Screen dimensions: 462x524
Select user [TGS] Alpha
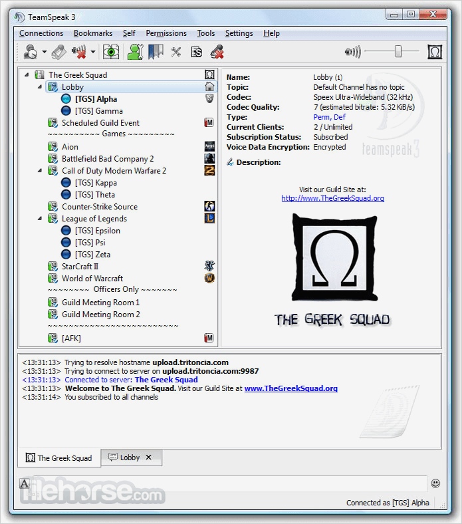click(96, 99)
